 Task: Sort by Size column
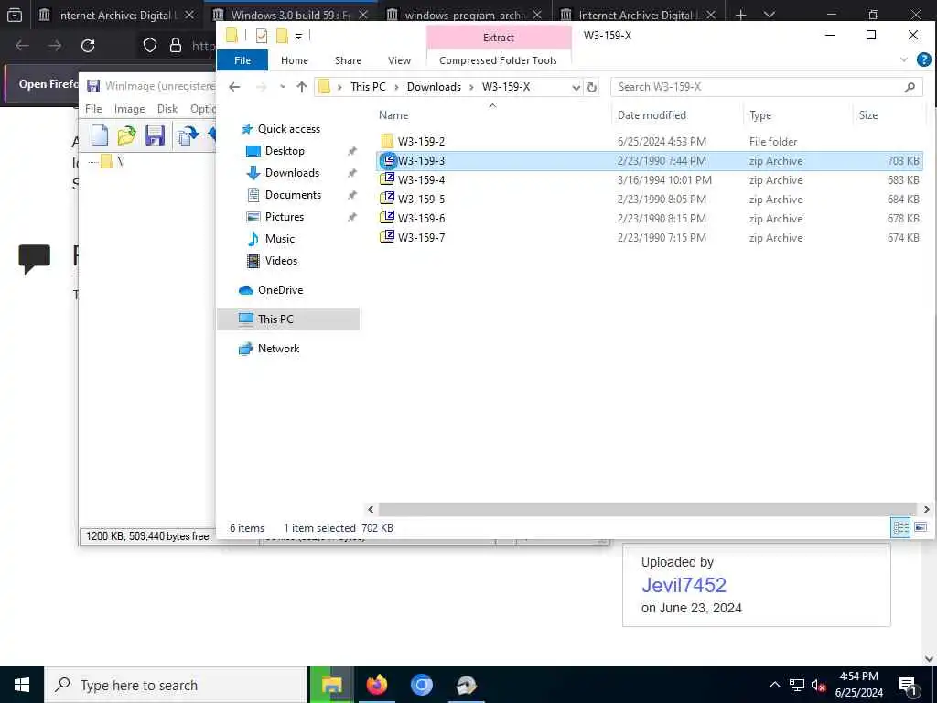coord(867,115)
